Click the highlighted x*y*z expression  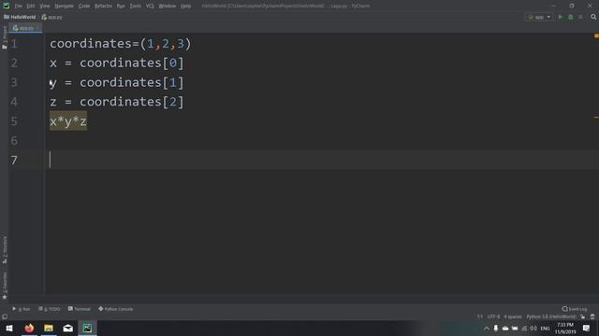68,121
